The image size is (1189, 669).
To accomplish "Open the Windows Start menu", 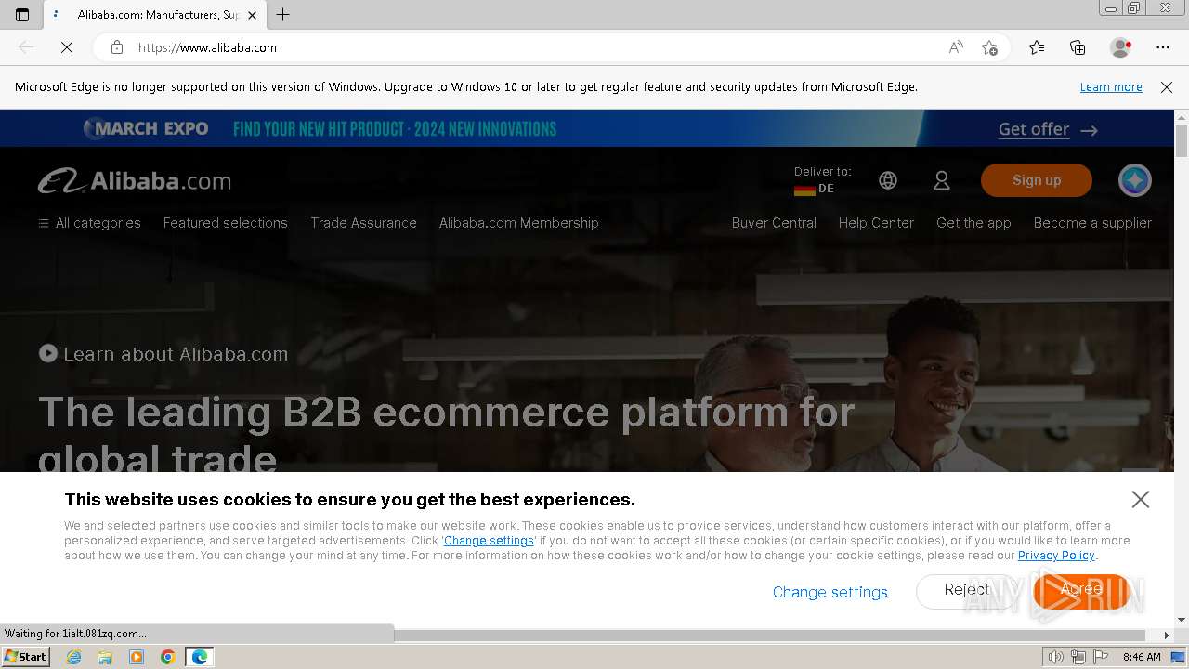I will click(25, 657).
